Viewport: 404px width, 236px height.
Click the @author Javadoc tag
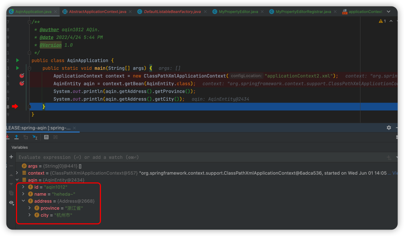point(49,30)
